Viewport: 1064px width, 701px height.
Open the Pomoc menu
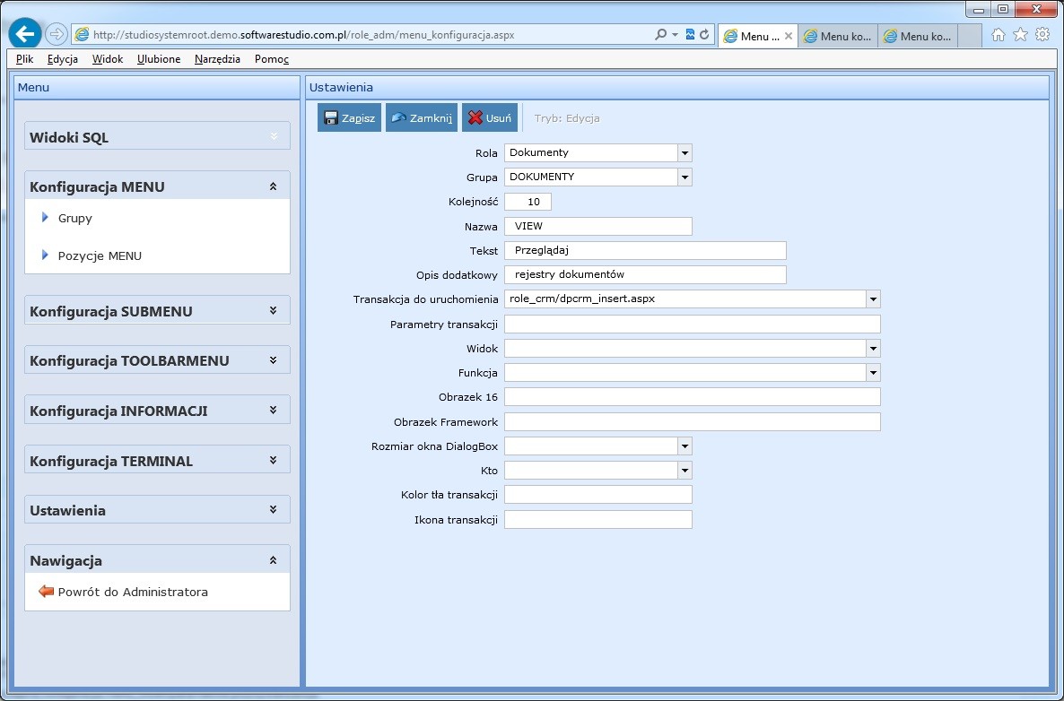pos(272,59)
